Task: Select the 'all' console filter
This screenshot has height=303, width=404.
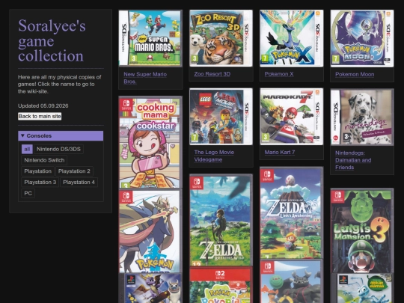Action: [27, 149]
